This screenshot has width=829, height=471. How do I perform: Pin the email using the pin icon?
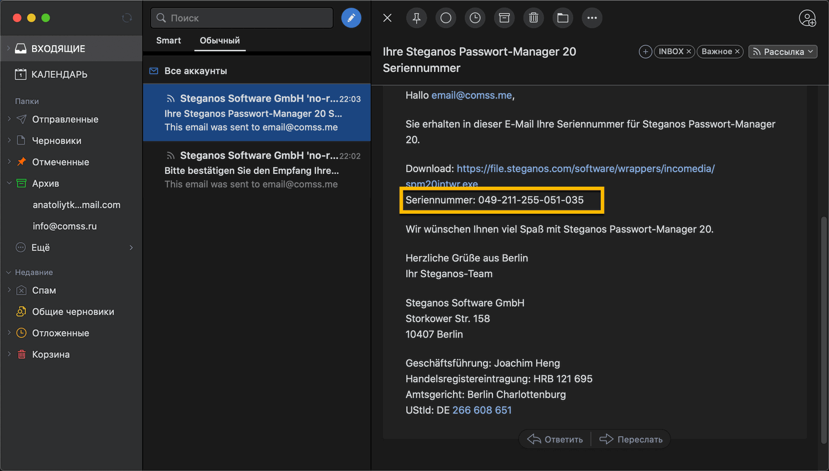coord(416,18)
